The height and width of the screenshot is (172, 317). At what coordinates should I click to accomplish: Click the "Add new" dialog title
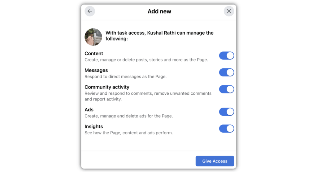[x=159, y=11]
